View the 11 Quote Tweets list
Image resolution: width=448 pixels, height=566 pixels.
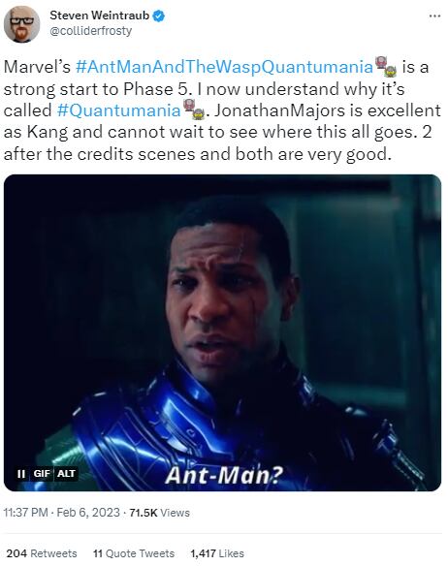(x=134, y=553)
